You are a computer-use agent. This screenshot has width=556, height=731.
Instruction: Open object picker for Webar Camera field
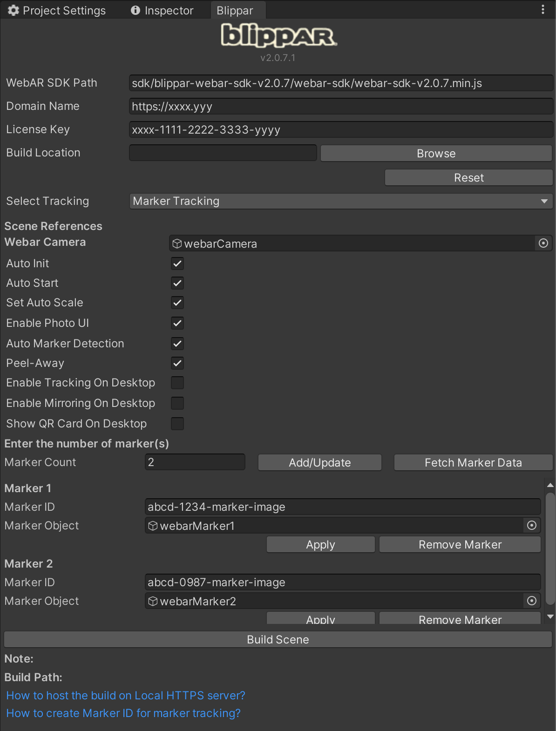[543, 244]
